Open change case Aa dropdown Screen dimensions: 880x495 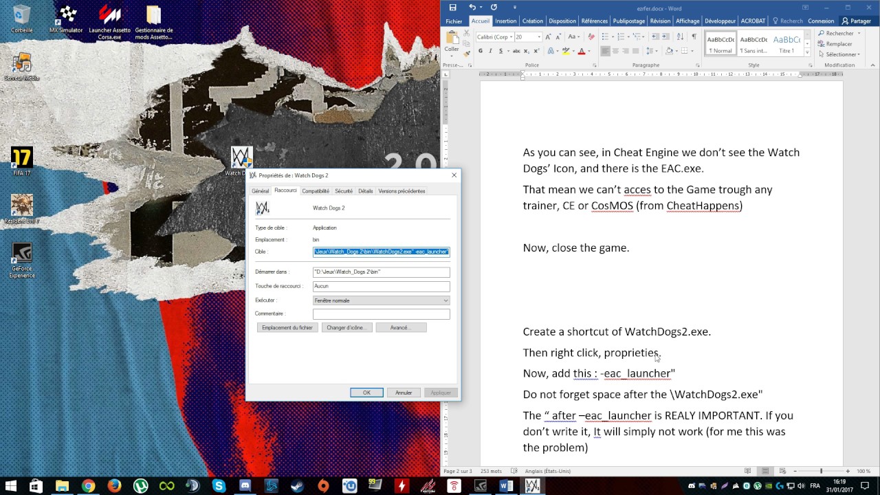point(573,36)
